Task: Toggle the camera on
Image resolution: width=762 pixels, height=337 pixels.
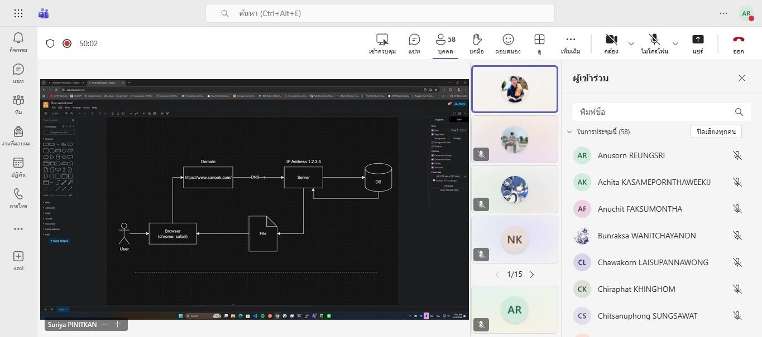Action: point(611,40)
